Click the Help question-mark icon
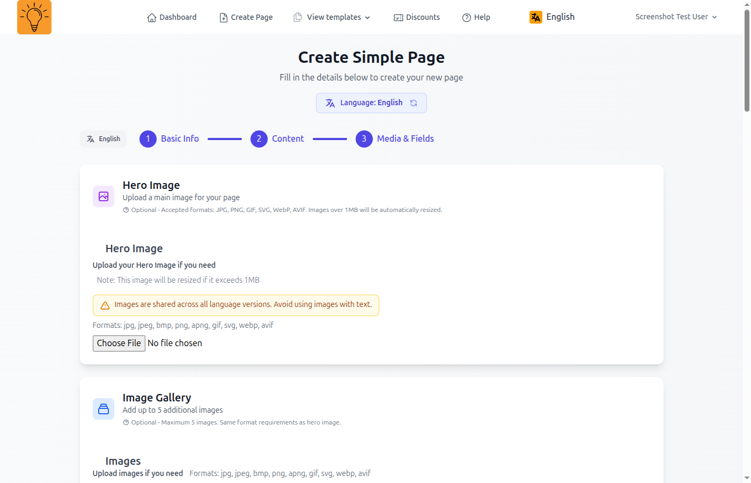 pyautogui.click(x=467, y=18)
